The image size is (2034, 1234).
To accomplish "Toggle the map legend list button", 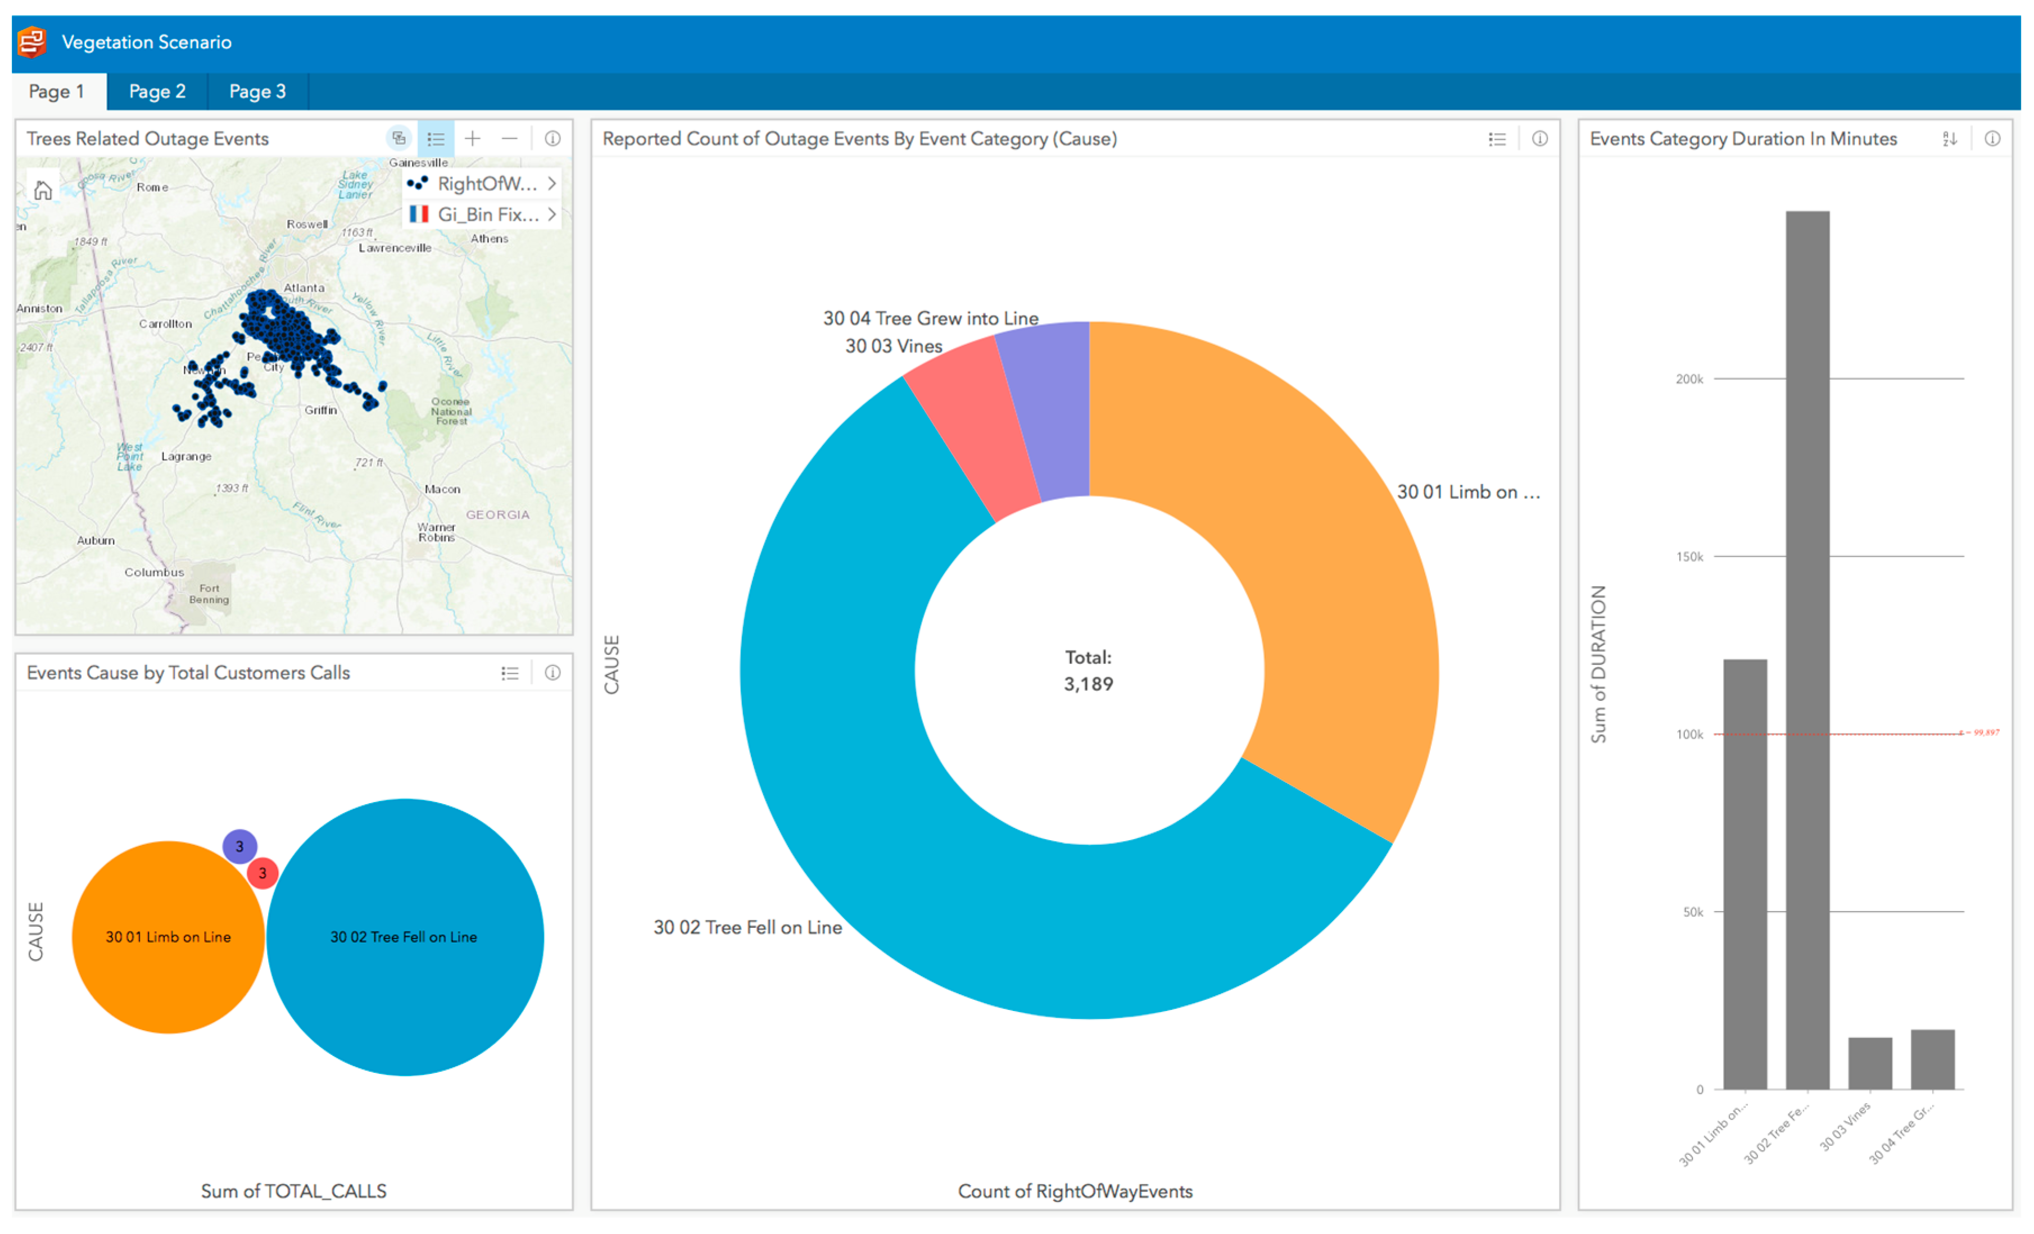I will 436,139.
